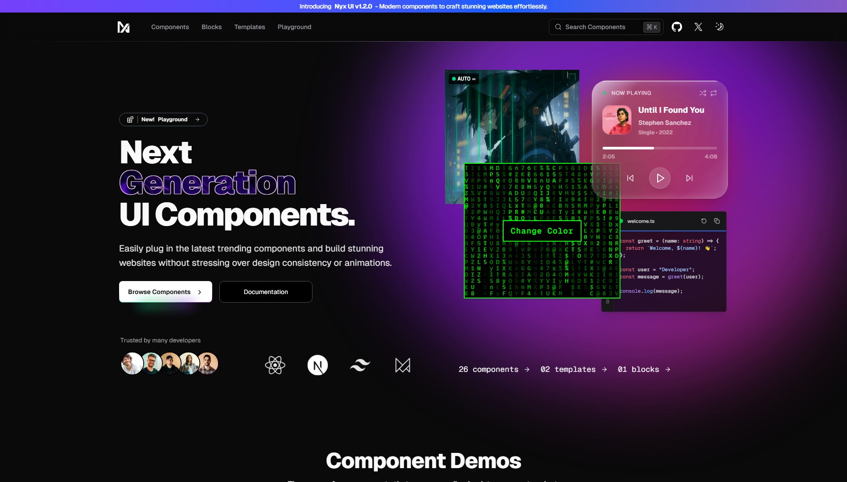
Task: Click the welcome.ts file tab label
Action: [x=641, y=221]
